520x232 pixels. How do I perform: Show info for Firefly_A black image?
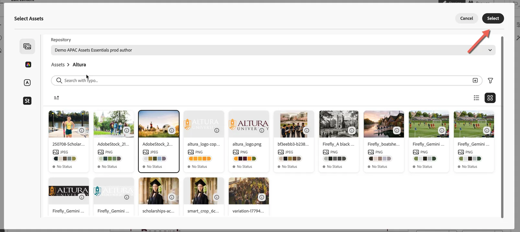point(352,130)
